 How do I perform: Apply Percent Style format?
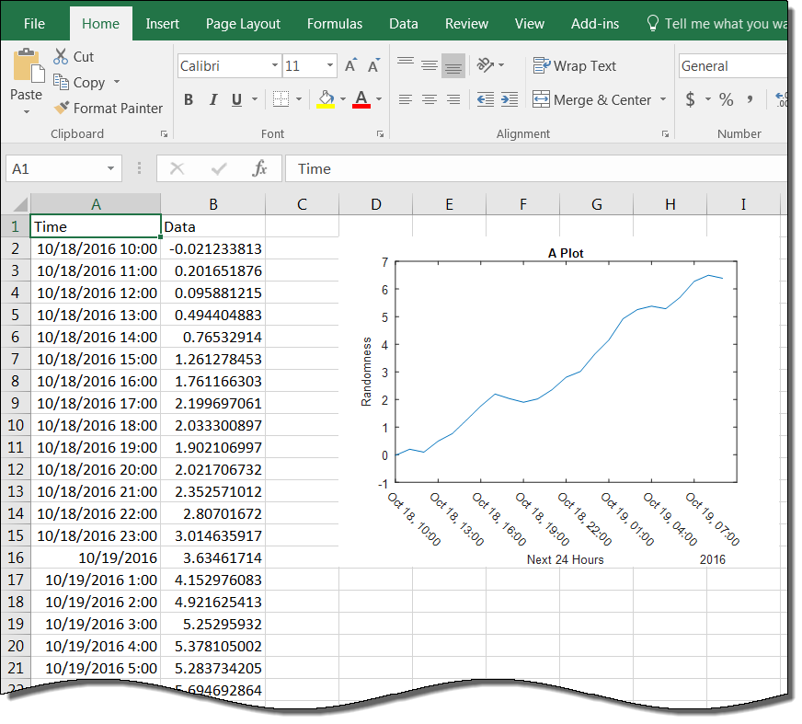point(726,100)
